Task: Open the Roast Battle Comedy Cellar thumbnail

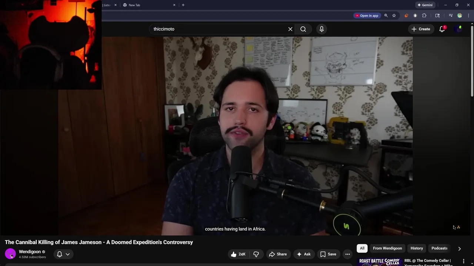Action: point(380,262)
